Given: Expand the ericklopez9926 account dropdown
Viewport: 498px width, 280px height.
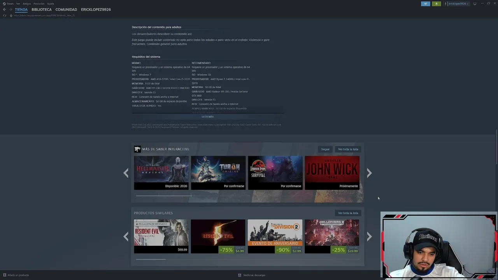Looking at the screenshot, I should tap(458, 3).
